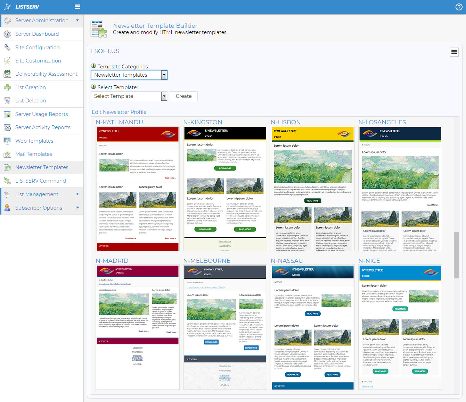Click the Server Activity Reports clock icon

click(7, 127)
